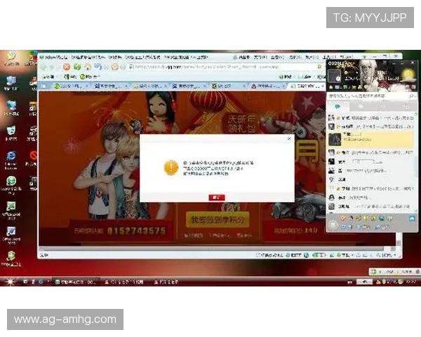
Task: Close the warning dialog with its X button
Action: click(289, 139)
